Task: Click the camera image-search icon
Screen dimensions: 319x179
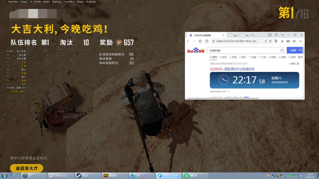Action: 282,50
